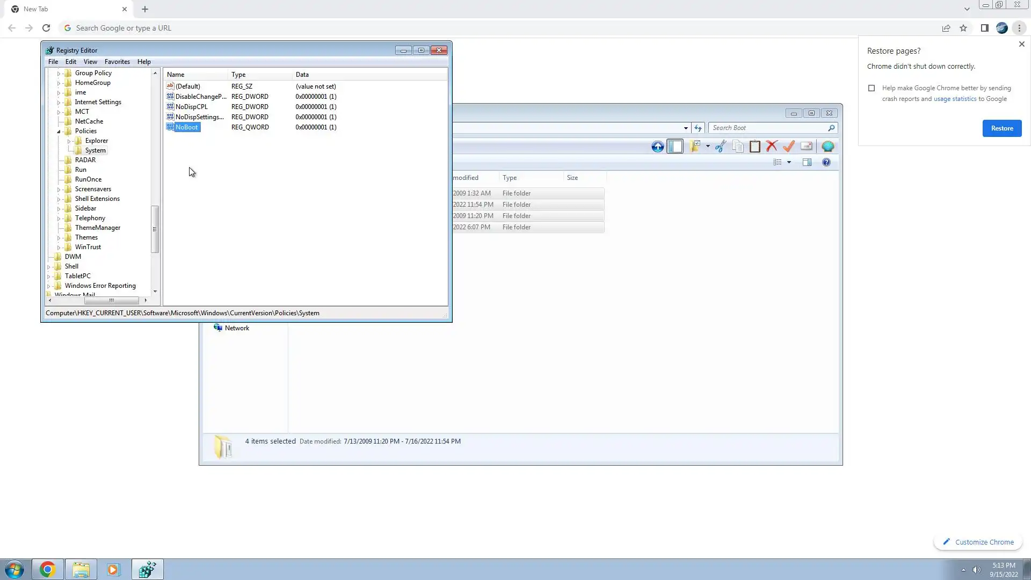Click the Up folder arrow icon
The height and width of the screenshot is (580, 1031).
[657, 147]
